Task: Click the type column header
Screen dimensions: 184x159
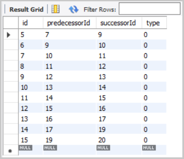Action: pyautogui.click(x=154, y=23)
